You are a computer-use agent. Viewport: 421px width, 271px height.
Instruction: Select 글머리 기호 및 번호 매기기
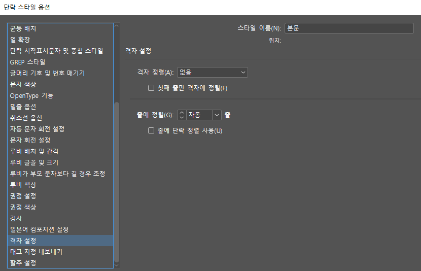click(60, 73)
